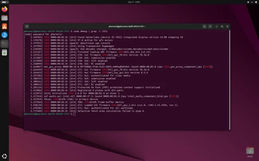This screenshot has height=161, width=259.
Task: Launch the App Center from the dock
Action: 4,26
